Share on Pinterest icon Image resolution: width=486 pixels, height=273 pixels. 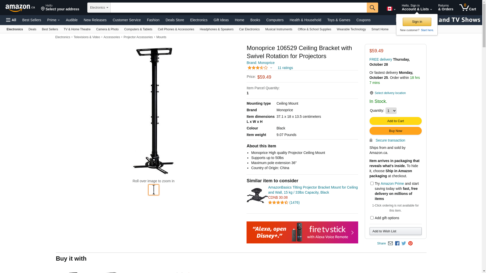[x=410, y=243]
